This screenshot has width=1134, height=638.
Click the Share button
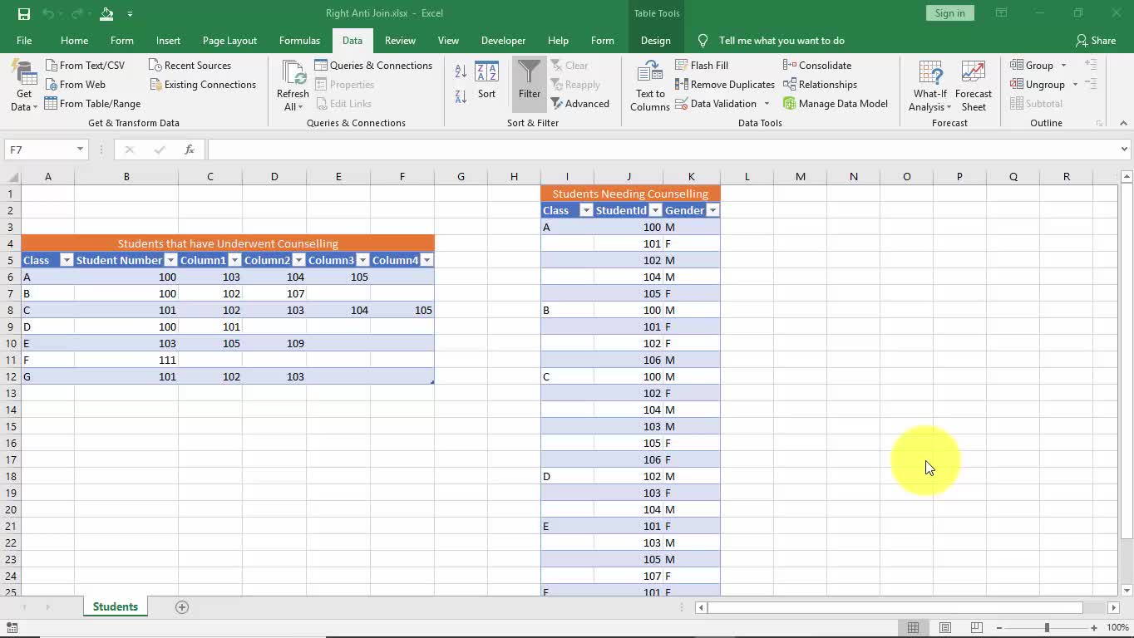1095,41
